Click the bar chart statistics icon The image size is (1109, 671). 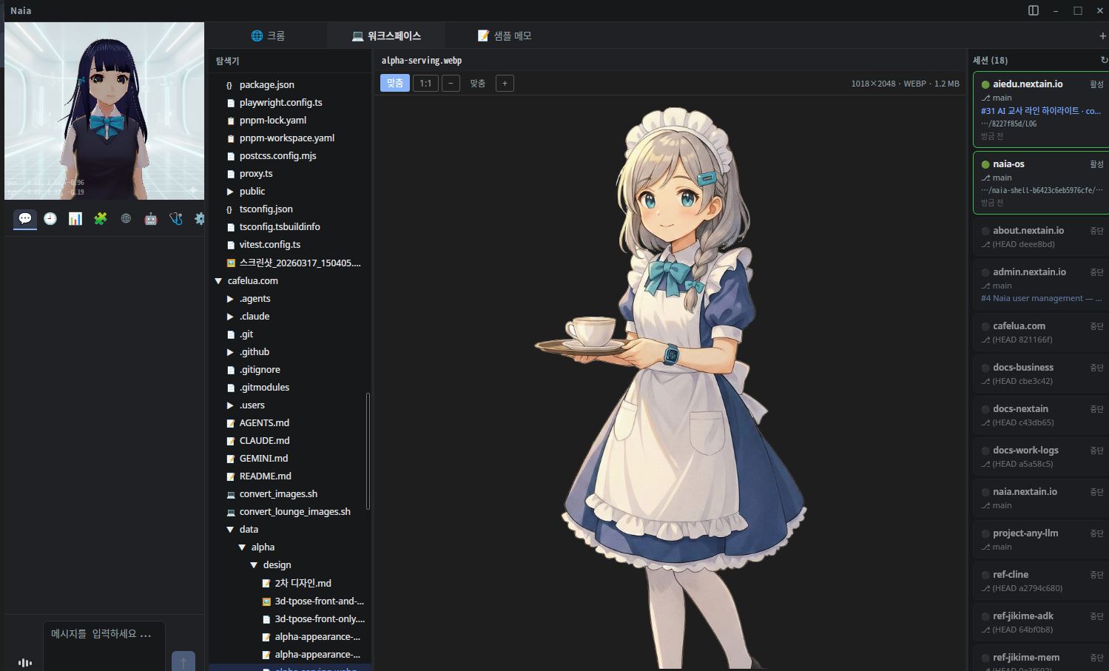coord(75,219)
